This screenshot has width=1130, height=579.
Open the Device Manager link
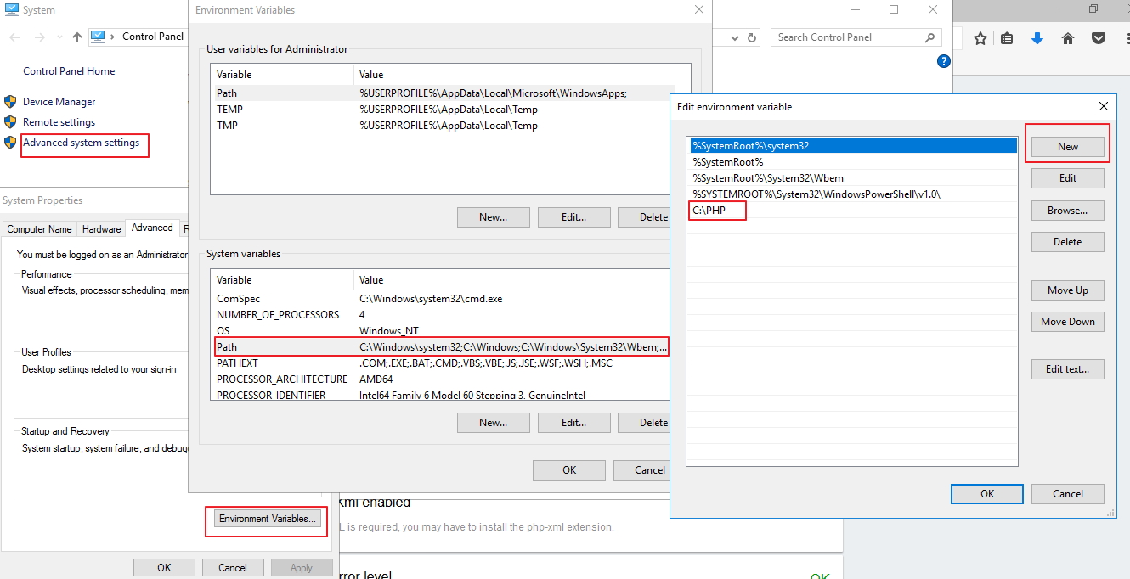pos(59,102)
